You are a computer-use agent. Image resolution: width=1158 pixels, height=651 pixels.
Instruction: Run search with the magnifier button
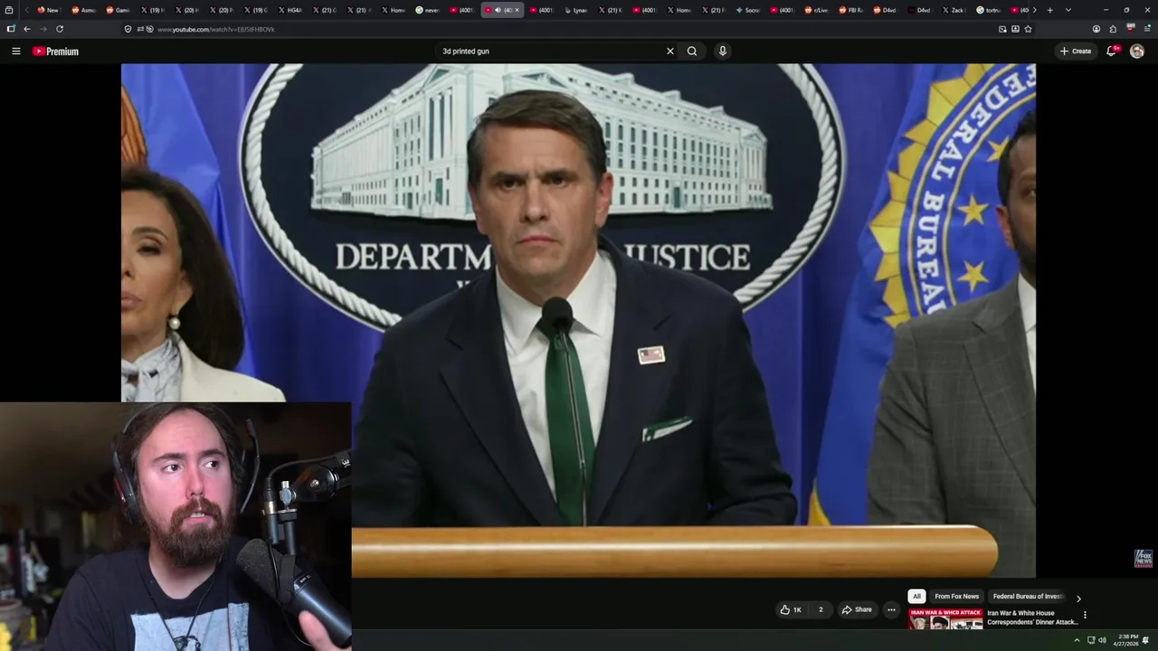(692, 52)
